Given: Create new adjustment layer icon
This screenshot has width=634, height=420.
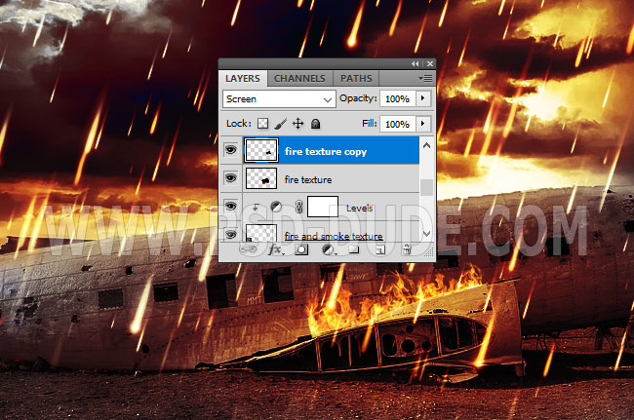Looking at the screenshot, I should pos(329,250).
